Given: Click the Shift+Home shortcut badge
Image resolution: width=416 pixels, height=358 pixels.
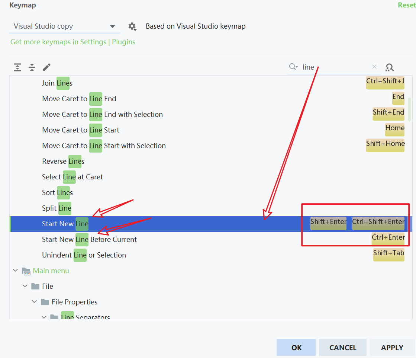Looking at the screenshot, I should pos(385,146).
